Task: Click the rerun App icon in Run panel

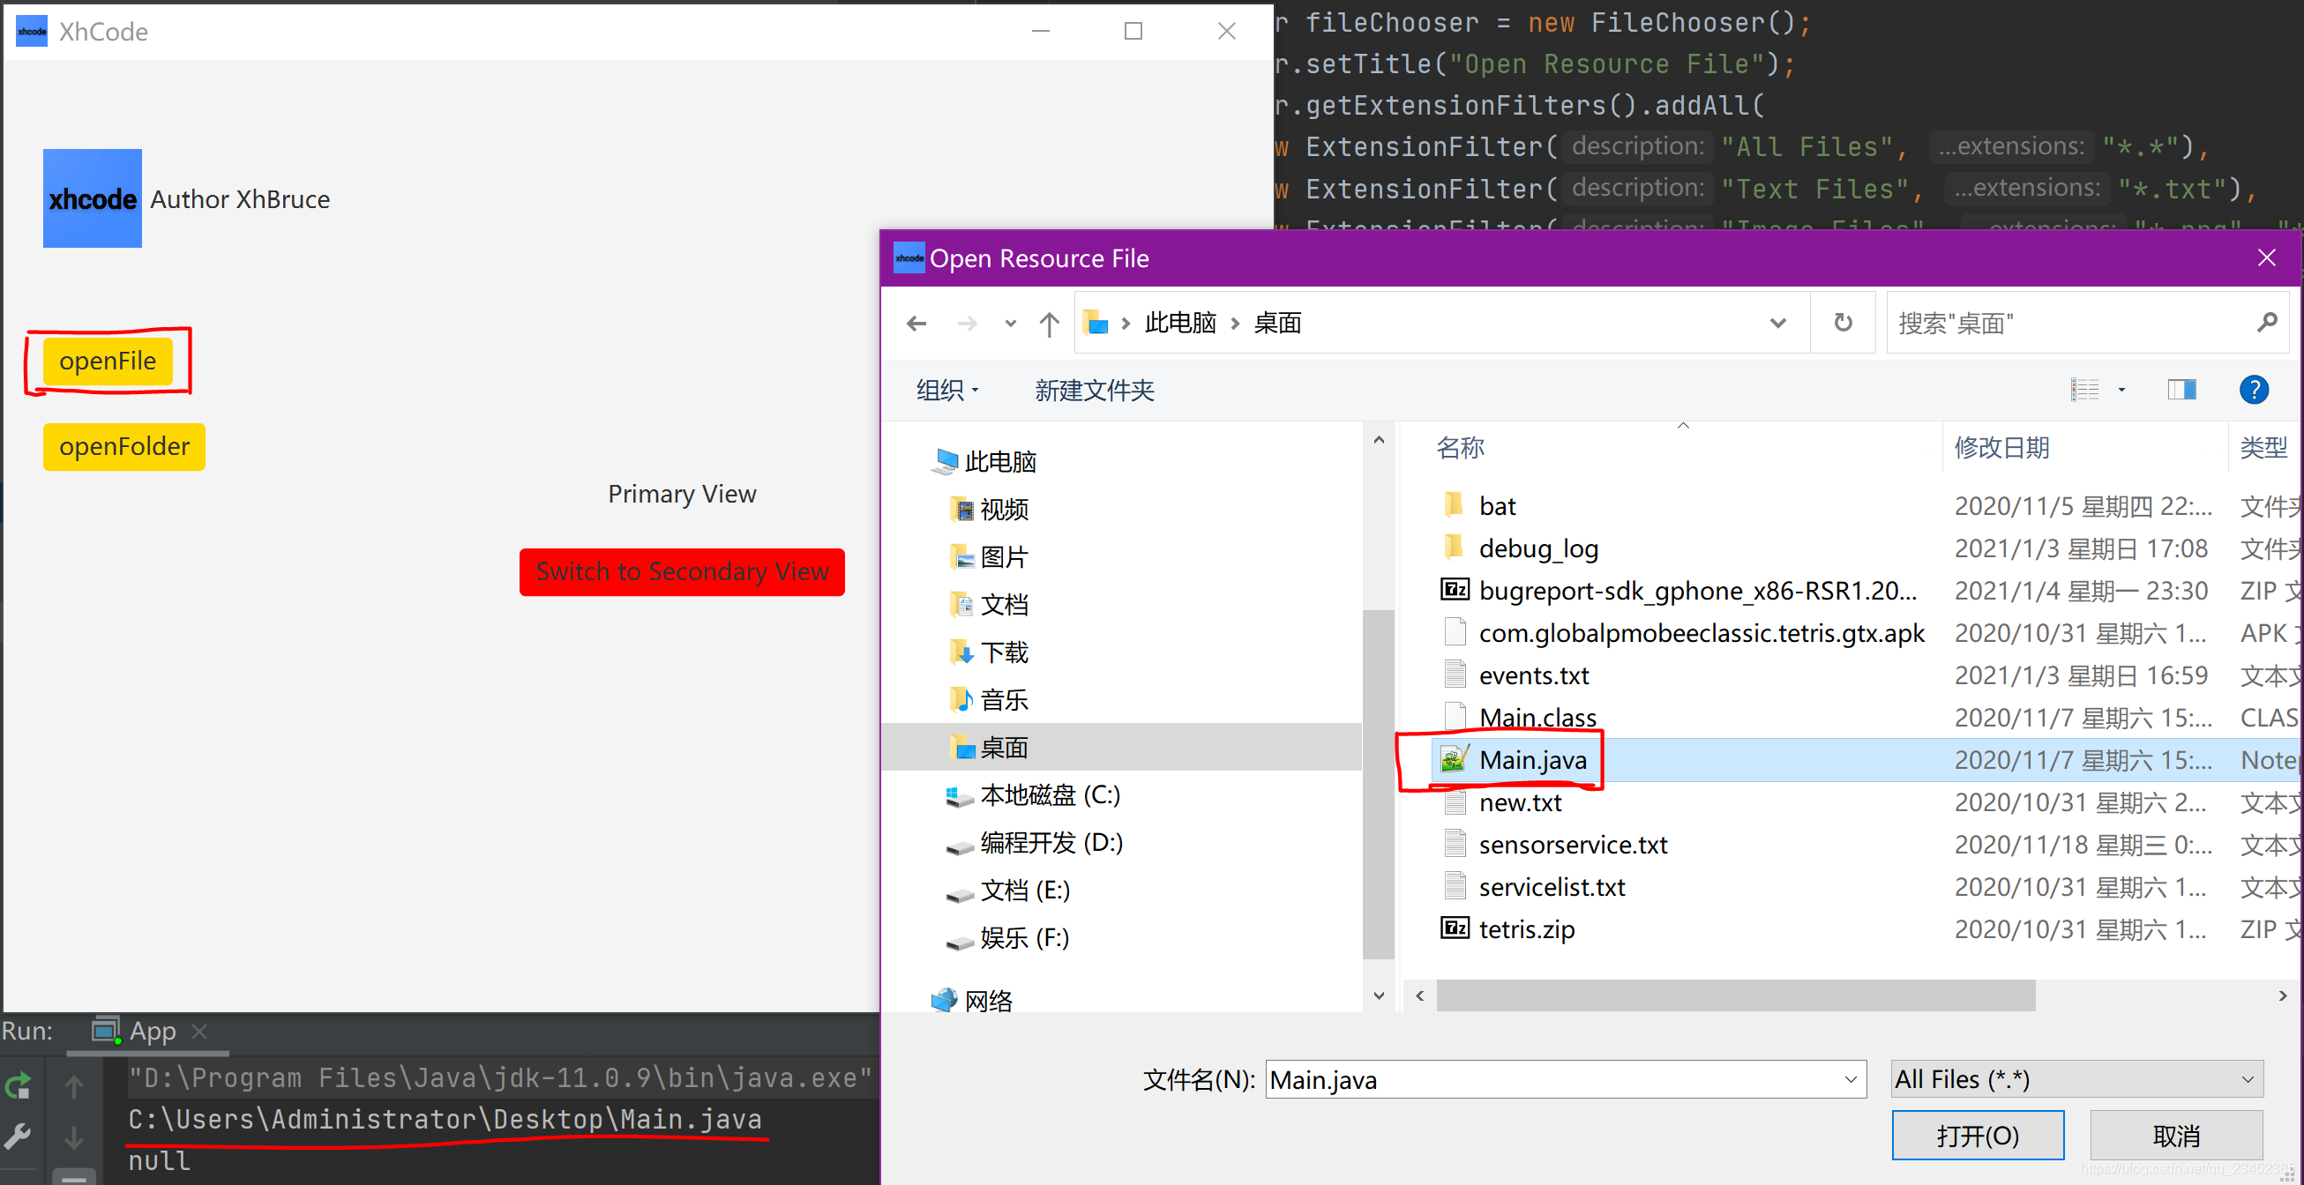Action: coord(18,1086)
